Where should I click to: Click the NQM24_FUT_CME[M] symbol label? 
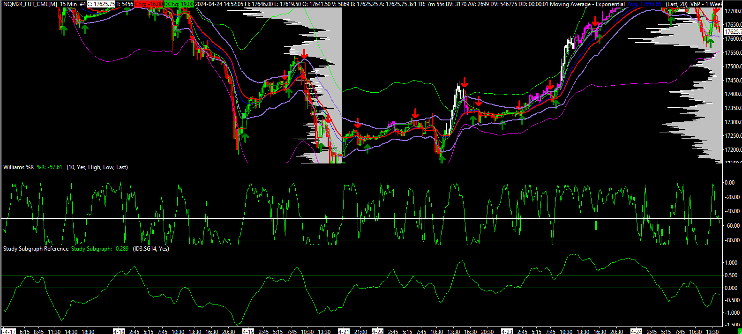[30, 4]
